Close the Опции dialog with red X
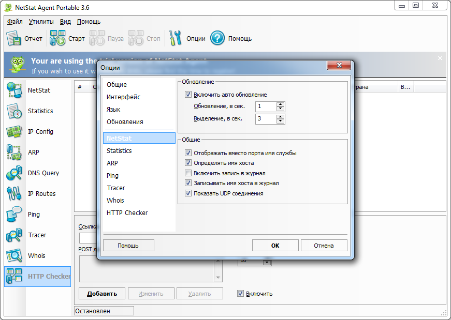The image size is (451, 320). pos(339,65)
